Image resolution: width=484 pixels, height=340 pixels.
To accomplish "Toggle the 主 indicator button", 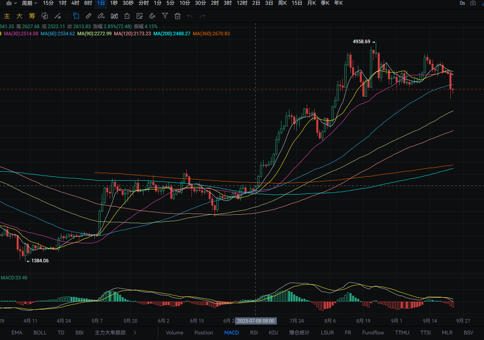I will (7, 16).
